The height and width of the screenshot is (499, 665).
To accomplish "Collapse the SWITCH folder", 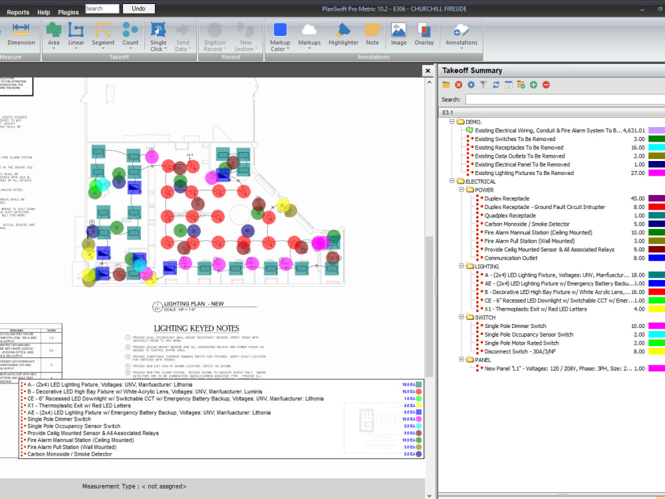I will tap(462, 317).
